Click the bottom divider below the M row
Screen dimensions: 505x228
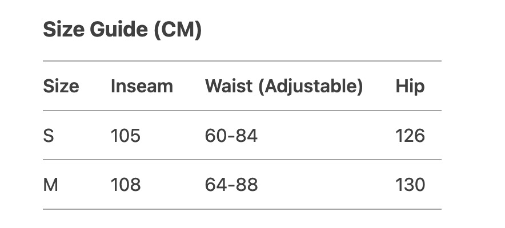coord(242,209)
